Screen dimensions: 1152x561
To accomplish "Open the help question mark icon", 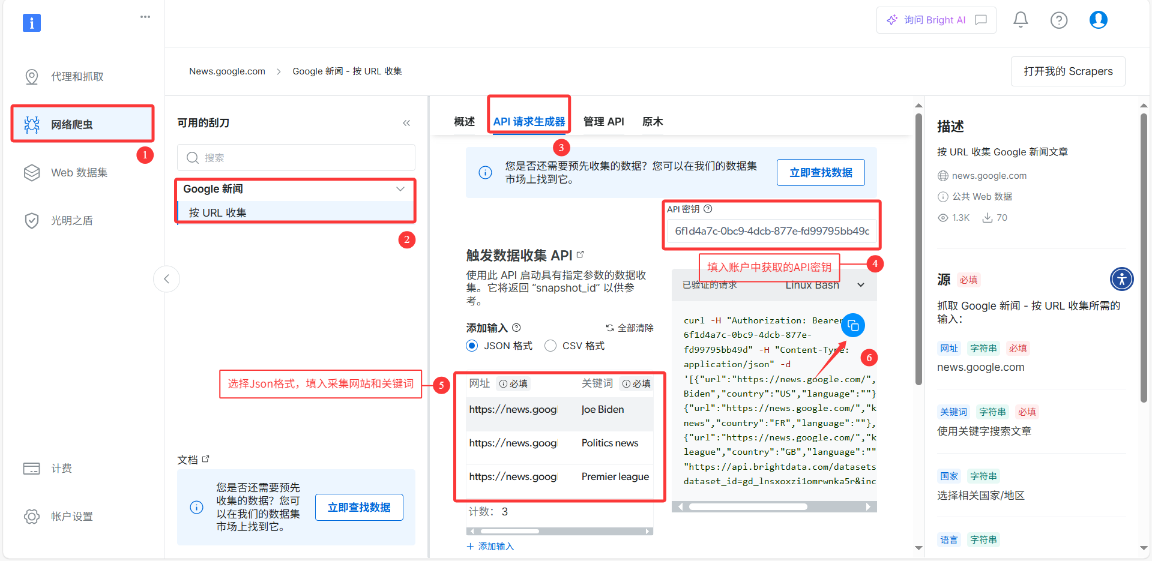I will pos(1059,20).
